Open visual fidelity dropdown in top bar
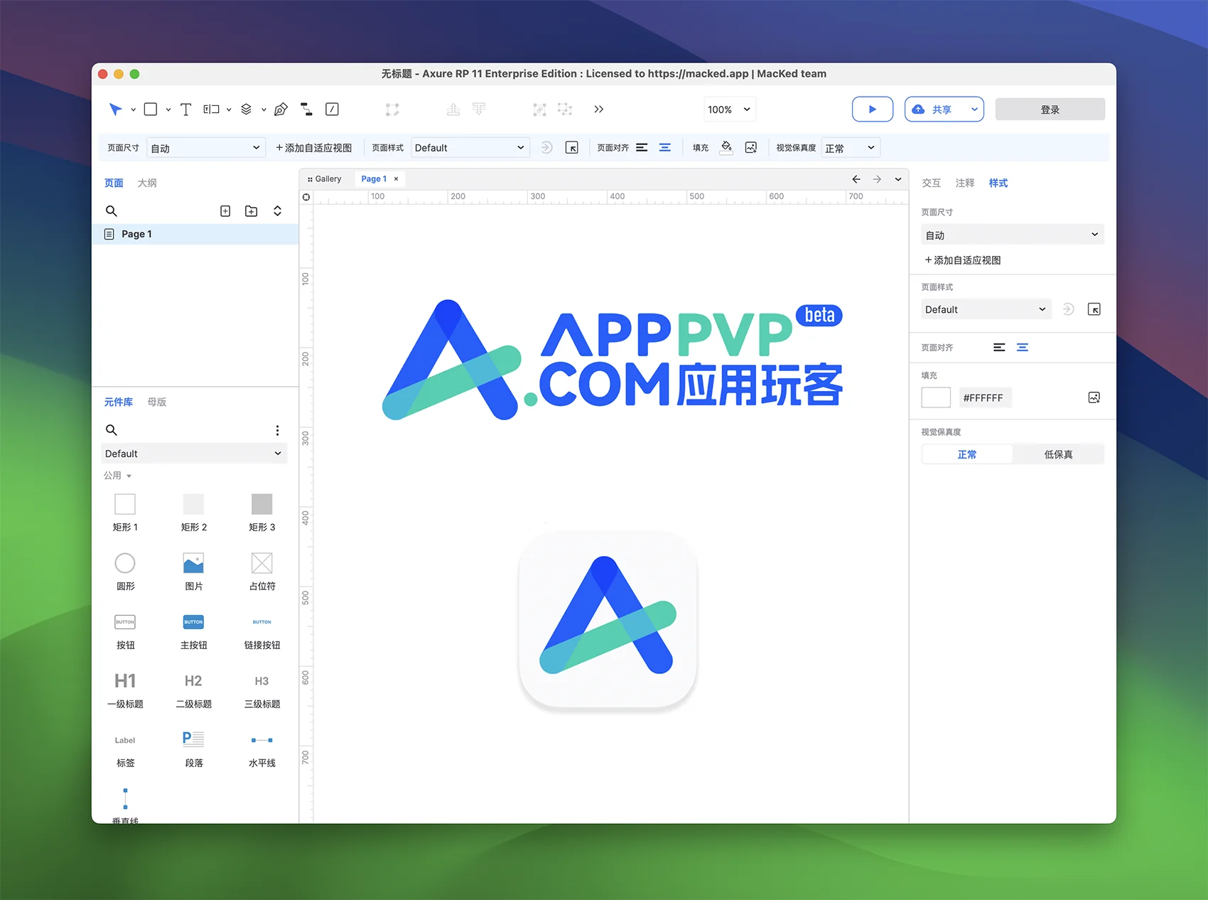This screenshot has width=1208, height=900. tap(851, 148)
